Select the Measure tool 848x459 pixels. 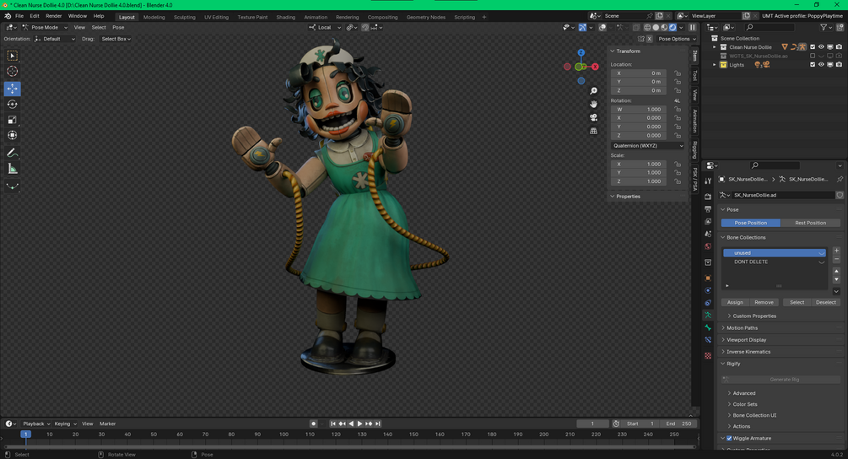tap(12, 169)
